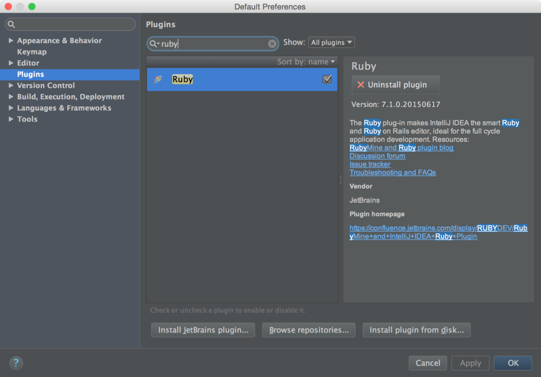Clear the ruby search text with the X icon
The image size is (541, 377).
pyautogui.click(x=272, y=44)
